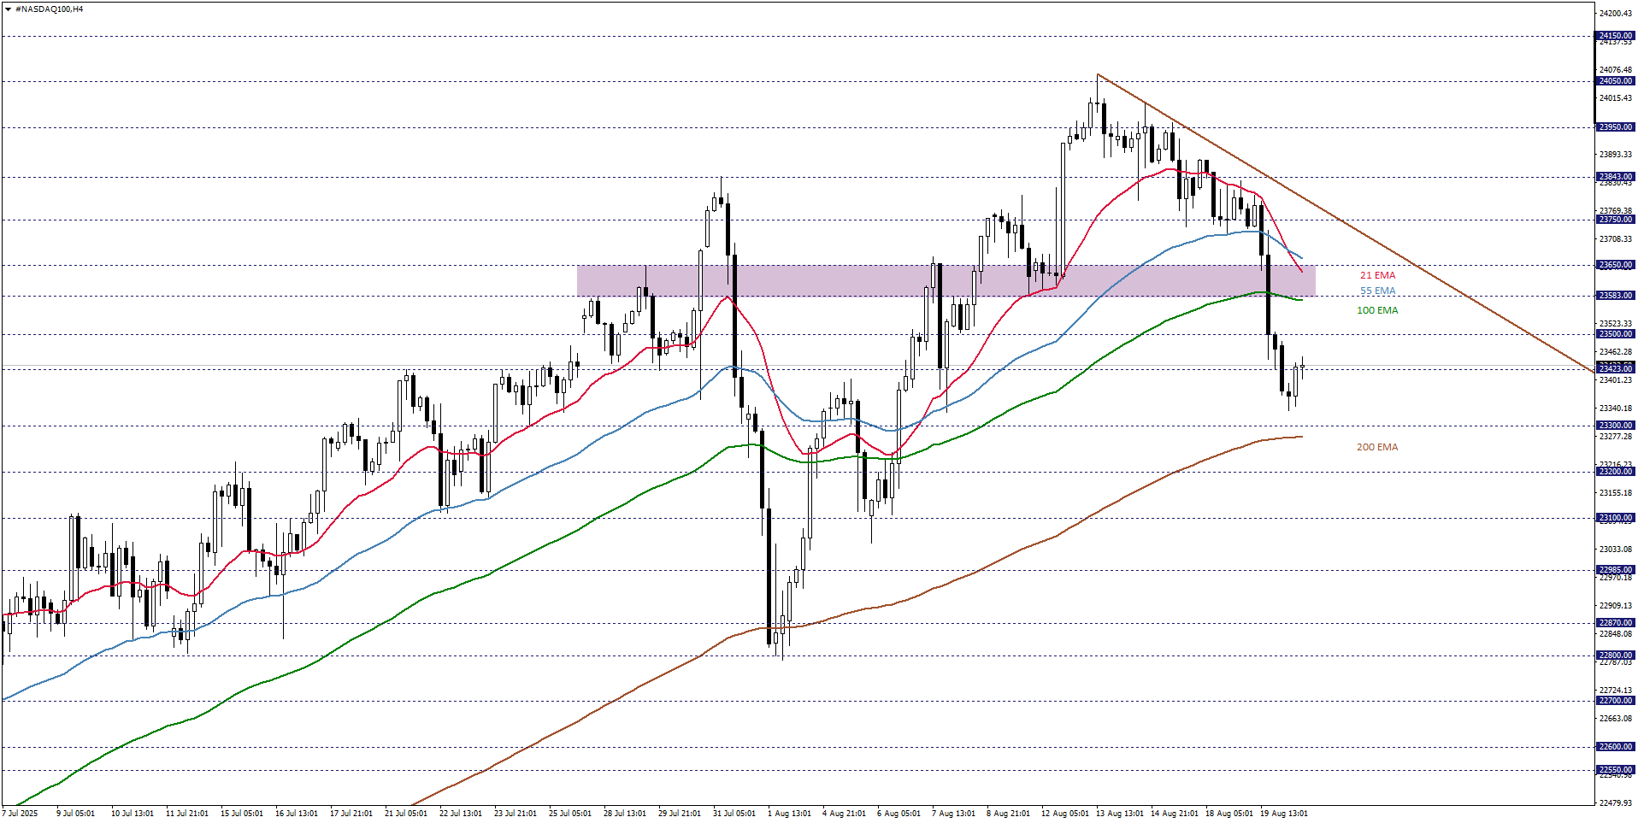Select the 100 EMA label

(1377, 310)
